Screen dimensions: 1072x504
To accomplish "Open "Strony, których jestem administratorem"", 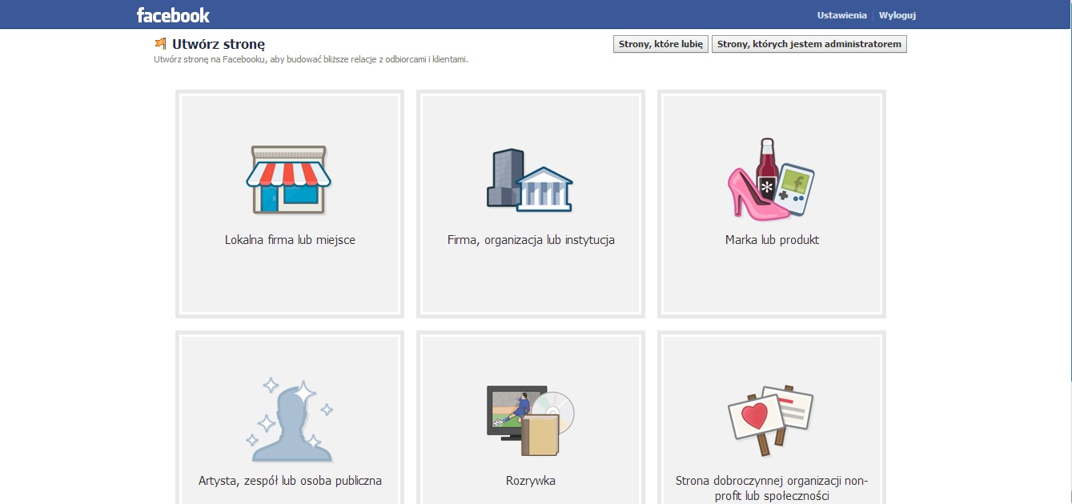I will point(809,44).
